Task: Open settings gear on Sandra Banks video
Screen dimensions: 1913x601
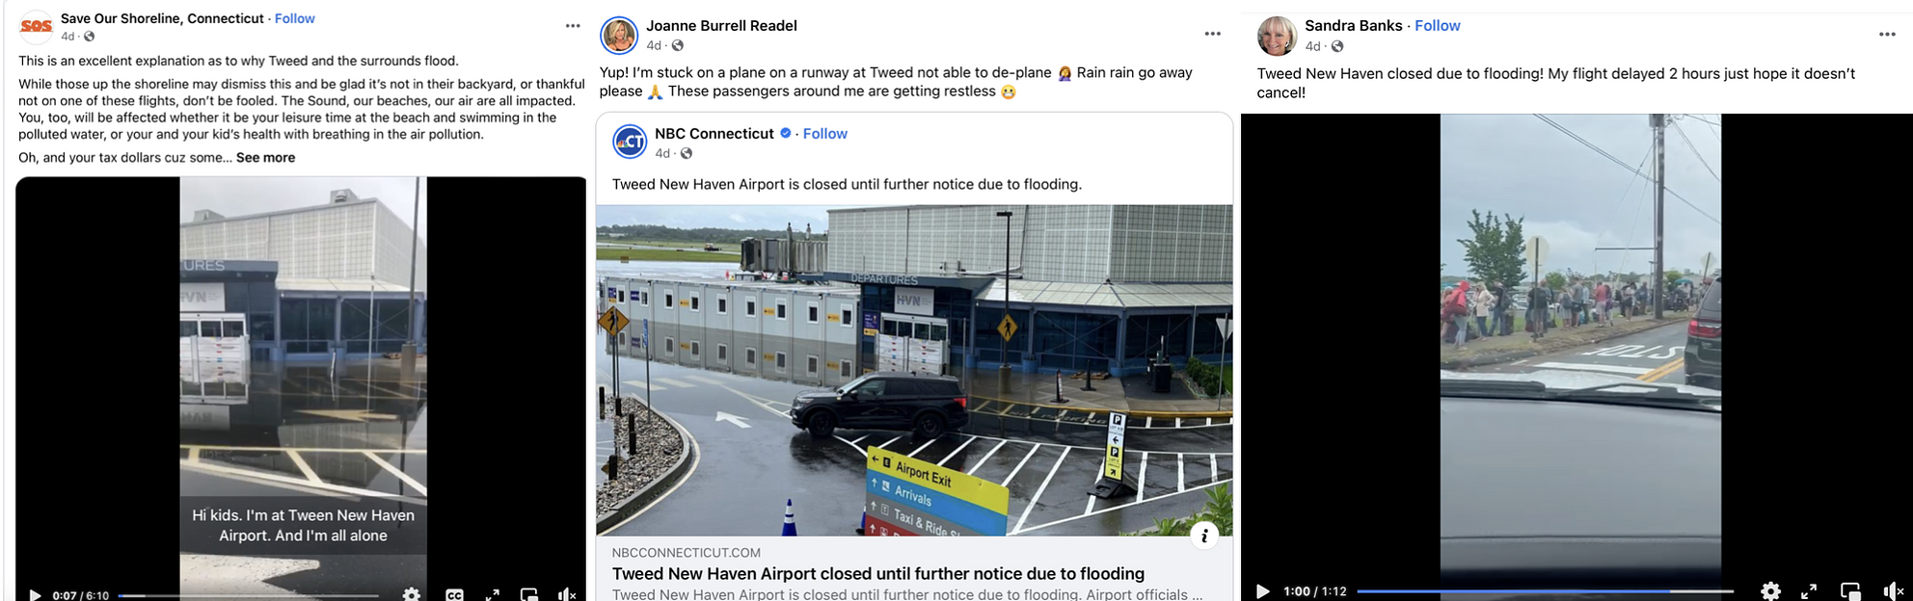Action: tap(1770, 590)
